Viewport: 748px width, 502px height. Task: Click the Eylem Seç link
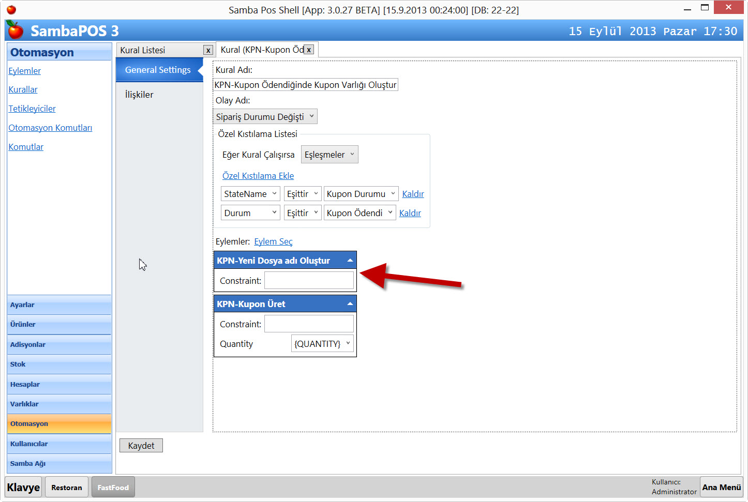pyautogui.click(x=273, y=241)
